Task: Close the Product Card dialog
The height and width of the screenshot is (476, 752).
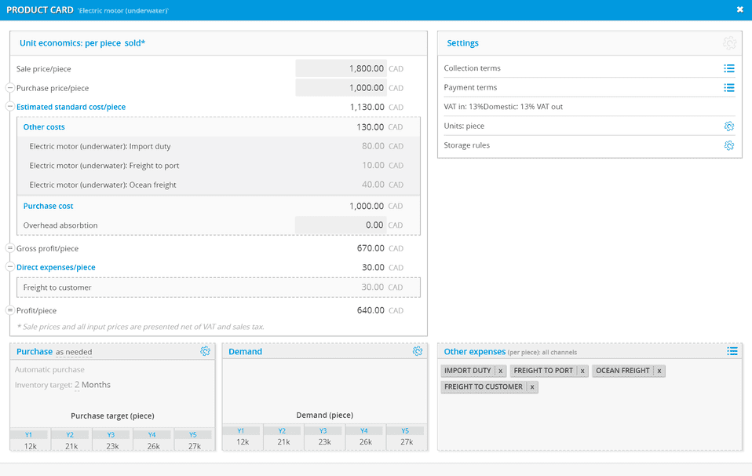Action: 739,10
